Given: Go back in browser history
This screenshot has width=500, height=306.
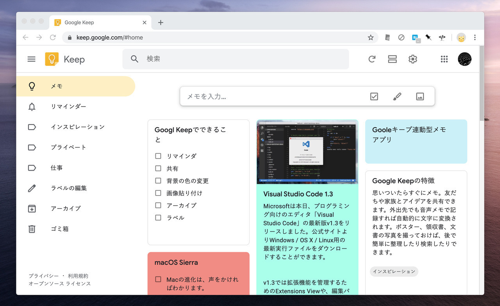Looking at the screenshot, I should pyautogui.click(x=25, y=37).
